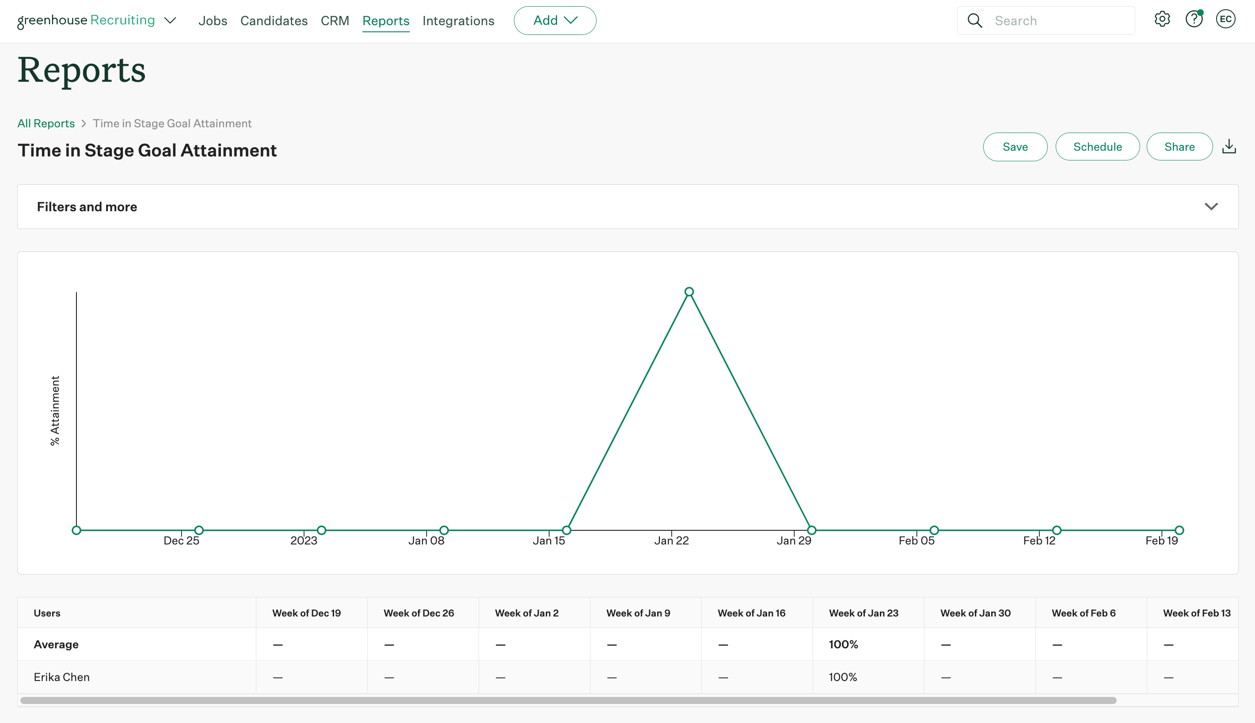The image size is (1255, 723).
Task: Click the 2023 axis label
Action: tap(304, 540)
